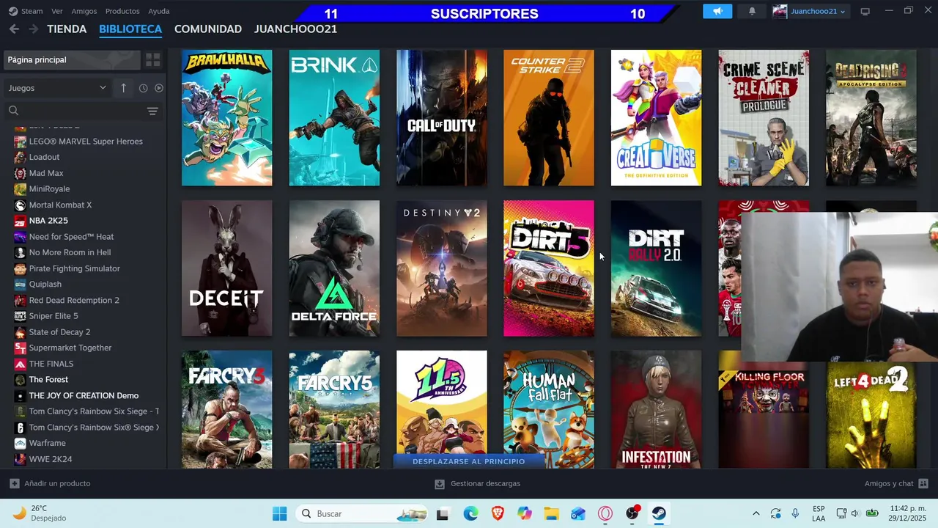Screen dimensions: 938x528
Task: Toggle ready-to-play filter icon
Action: coord(158,88)
